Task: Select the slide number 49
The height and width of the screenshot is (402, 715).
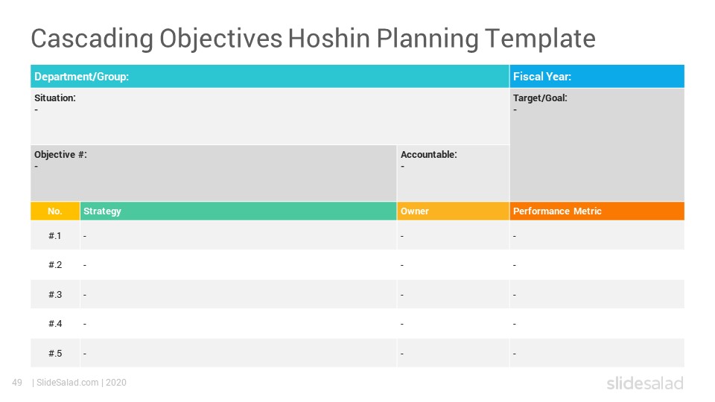Action: (17, 383)
